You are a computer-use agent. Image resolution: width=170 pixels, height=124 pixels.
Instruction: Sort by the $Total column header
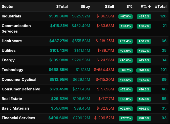pyautogui.click(x=62, y=7)
